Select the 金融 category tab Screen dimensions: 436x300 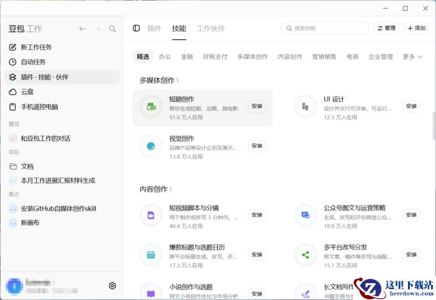coord(187,57)
